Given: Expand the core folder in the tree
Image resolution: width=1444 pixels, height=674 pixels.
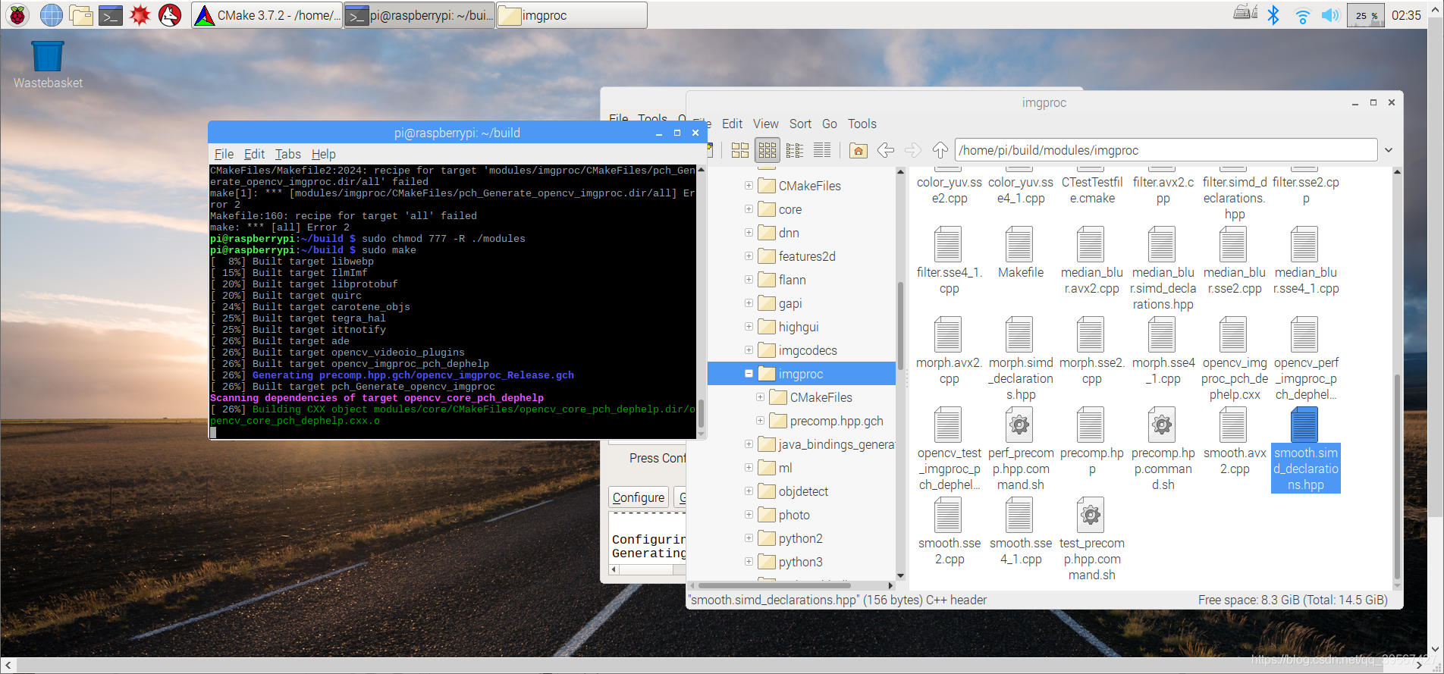Looking at the screenshot, I should pyautogui.click(x=749, y=208).
